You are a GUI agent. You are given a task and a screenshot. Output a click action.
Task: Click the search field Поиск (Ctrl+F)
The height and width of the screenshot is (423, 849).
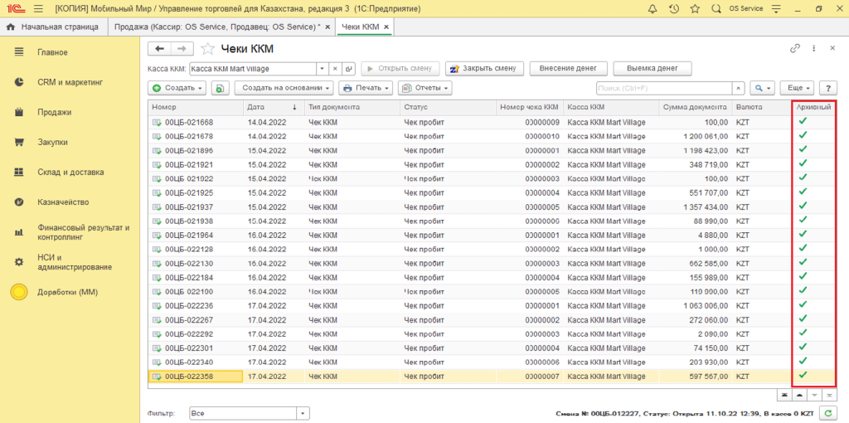pos(664,88)
